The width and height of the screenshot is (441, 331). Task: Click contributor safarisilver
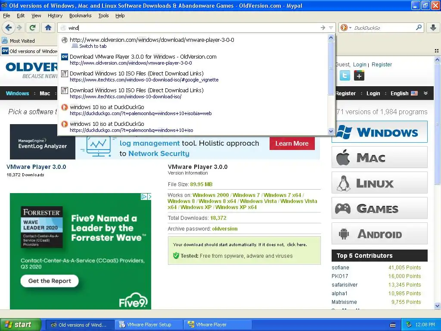pos(345,284)
